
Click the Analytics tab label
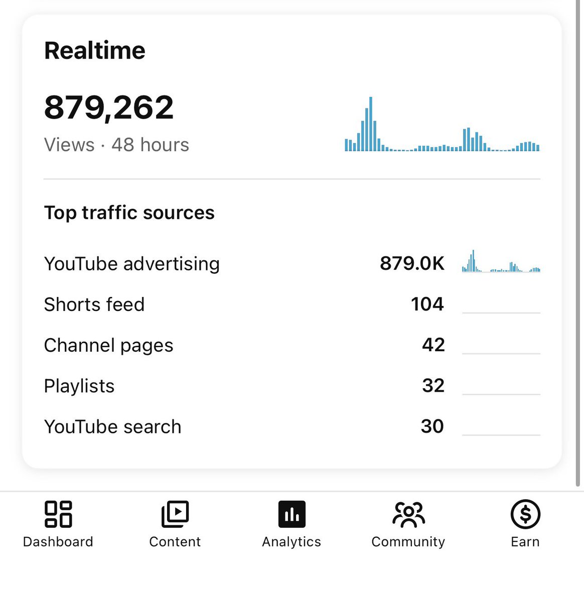tap(291, 542)
